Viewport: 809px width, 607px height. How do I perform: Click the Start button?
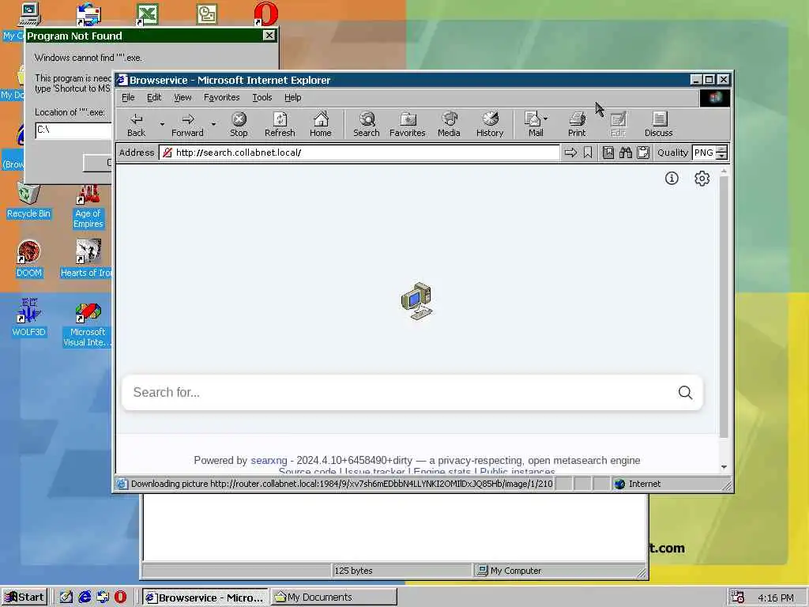point(24,597)
